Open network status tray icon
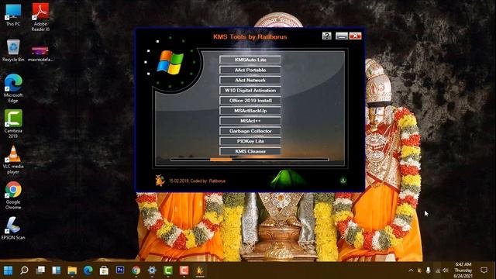This screenshot has height=279, width=496. 438,270
